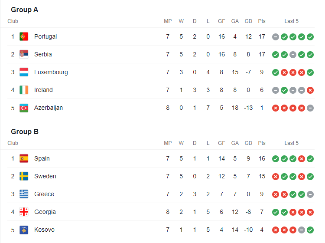Click the Greece flag icon
Screen dimensions: 325x243
point(24,194)
